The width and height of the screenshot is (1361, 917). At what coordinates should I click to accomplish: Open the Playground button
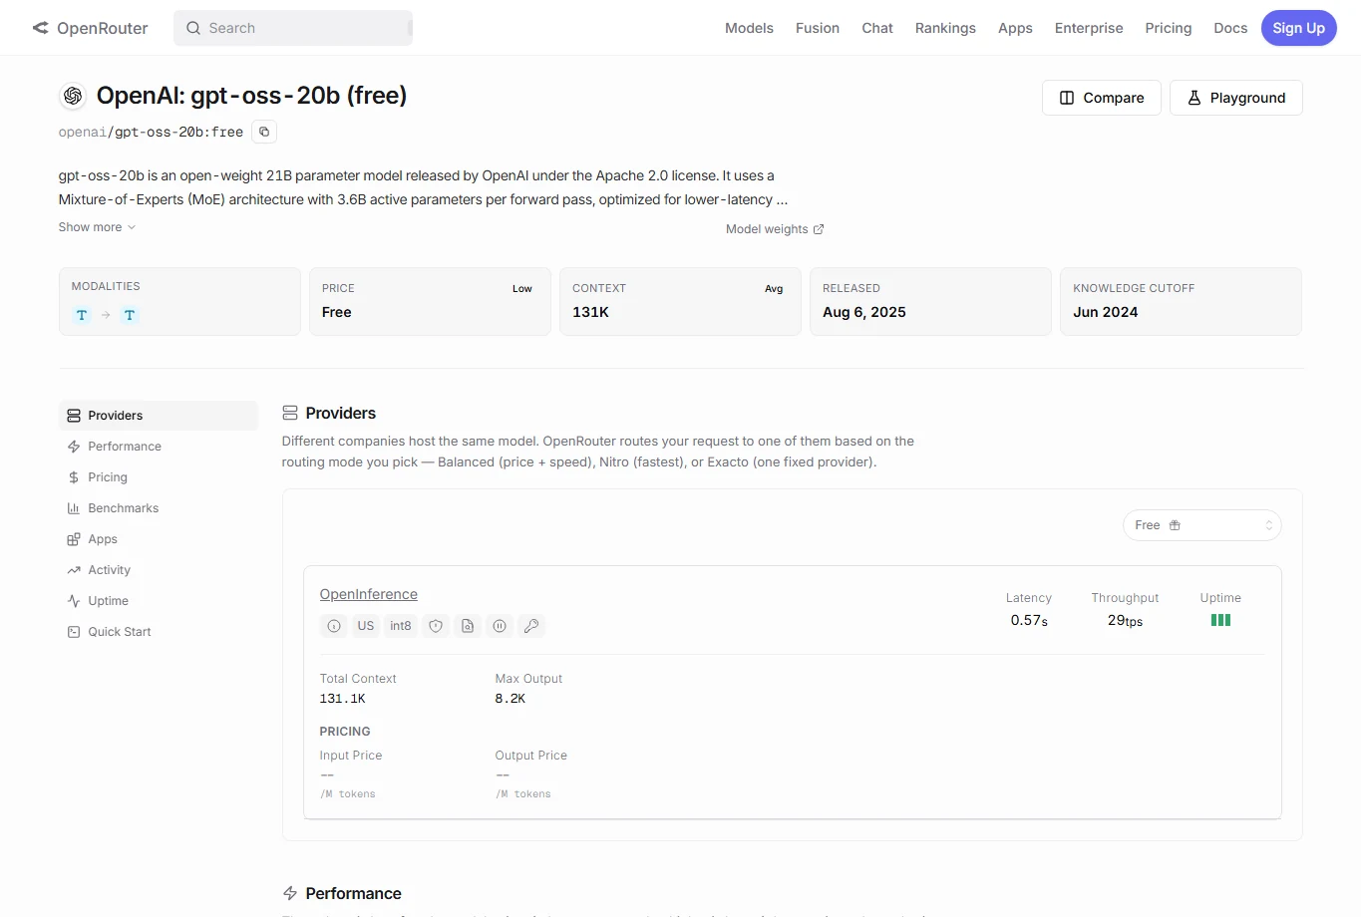(x=1236, y=98)
